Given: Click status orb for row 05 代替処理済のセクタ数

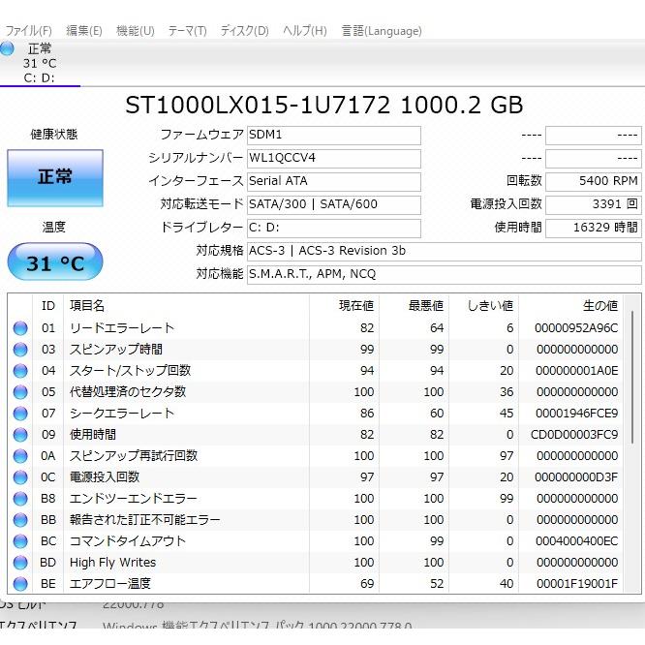Looking at the screenshot, I should coord(20,392).
